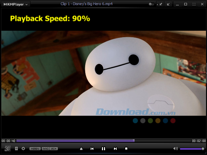Click the 2CH audio channel badge
This screenshot has width=207, height=155.
tap(54, 149)
